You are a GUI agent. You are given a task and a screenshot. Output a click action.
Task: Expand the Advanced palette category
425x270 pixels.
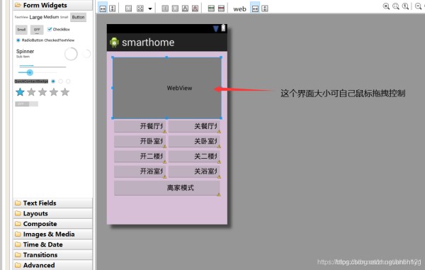[x=53, y=265]
